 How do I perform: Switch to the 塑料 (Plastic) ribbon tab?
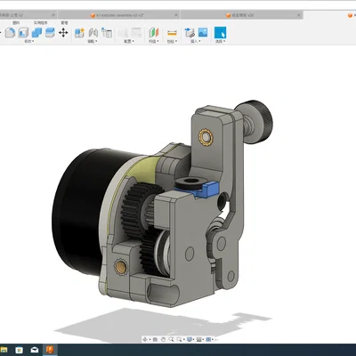tap(16, 23)
